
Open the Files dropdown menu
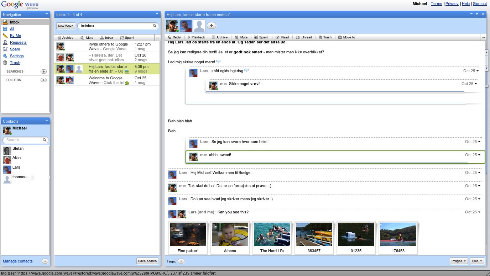point(477,261)
